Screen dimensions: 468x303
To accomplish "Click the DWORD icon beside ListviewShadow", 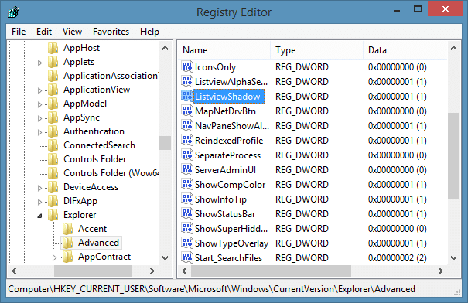I will pyautogui.click(x=187, y=96).
